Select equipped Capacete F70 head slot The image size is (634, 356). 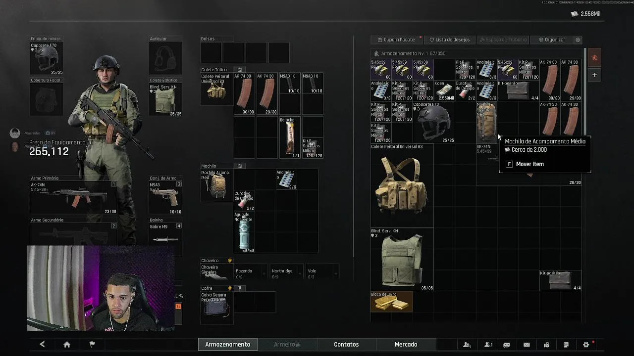pyautogui.click(x=47, y=58)
